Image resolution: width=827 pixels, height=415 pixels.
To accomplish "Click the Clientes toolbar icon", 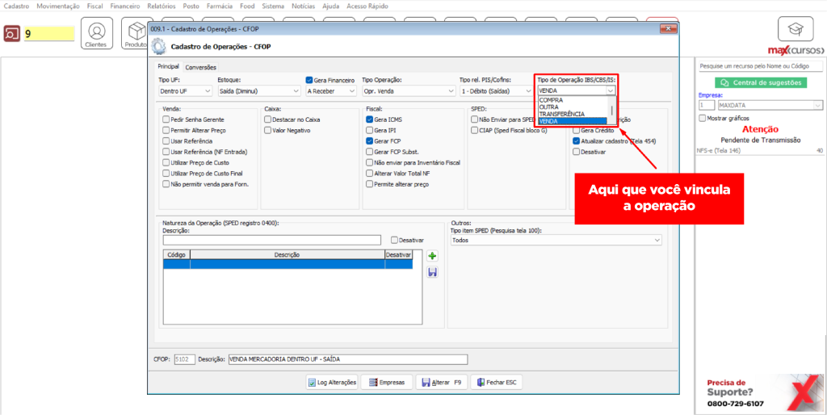I will pos(96,33).
